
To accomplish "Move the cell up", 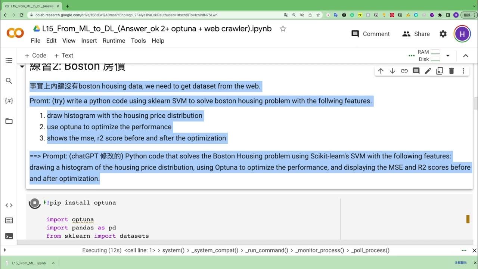I will tap(381, 71).
